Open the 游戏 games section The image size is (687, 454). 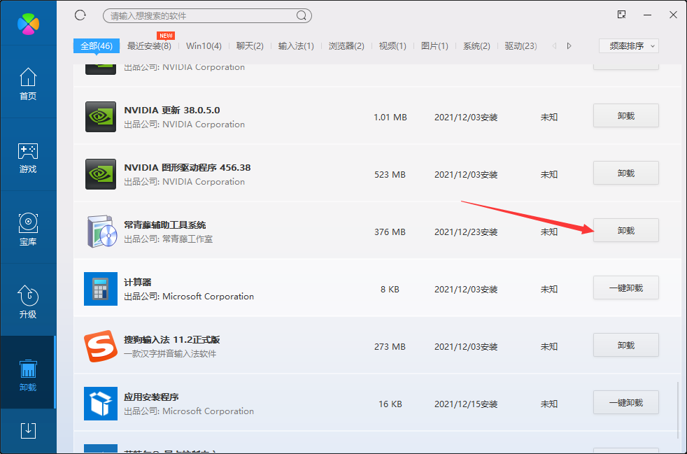28,158
